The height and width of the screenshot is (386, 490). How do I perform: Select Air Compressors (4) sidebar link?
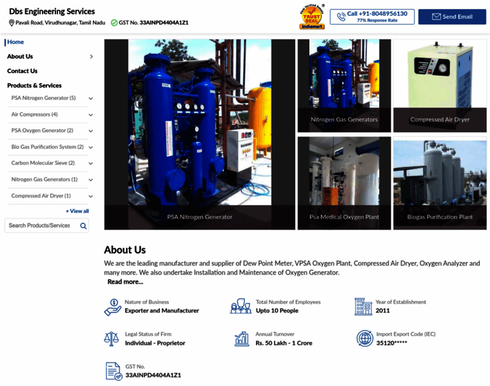coord(34,115)
